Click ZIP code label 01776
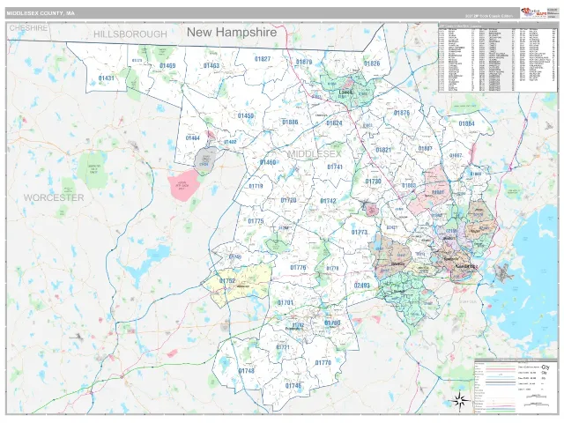564x423 pixels. (298, 268)
